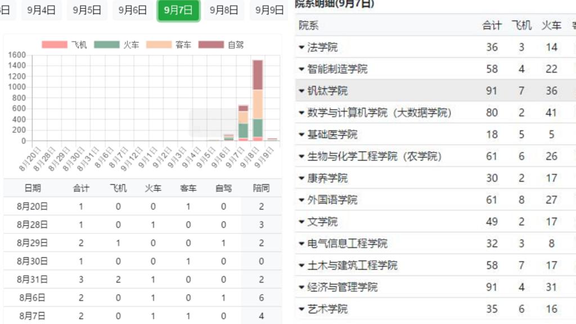
Task: Expand the 康养学院 row arrow
Action: point(302,179)
